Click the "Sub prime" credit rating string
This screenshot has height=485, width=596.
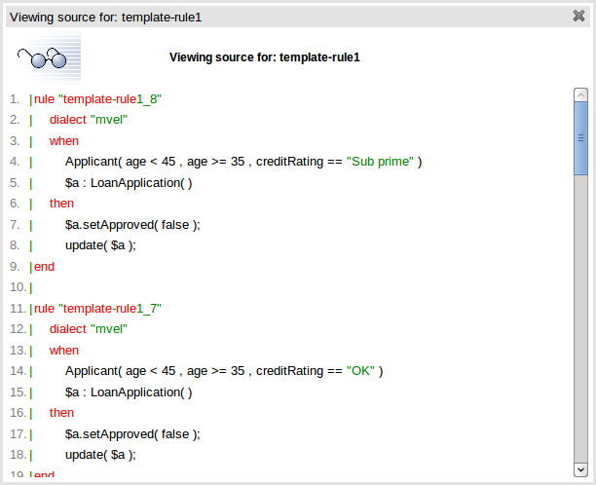pos(380,162)
